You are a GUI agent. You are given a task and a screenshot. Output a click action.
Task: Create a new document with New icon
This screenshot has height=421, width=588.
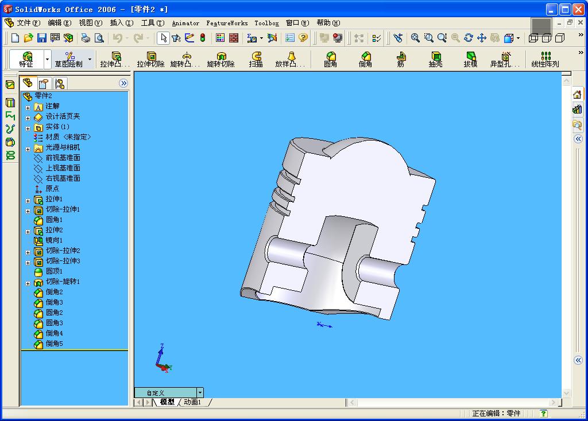(15, 38)
